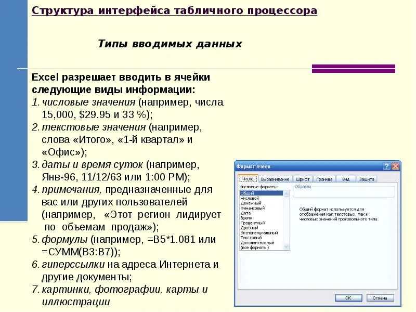Click the help question-mark icon
416x312 pixels.
pyautogui.click(x=386, y=166)
